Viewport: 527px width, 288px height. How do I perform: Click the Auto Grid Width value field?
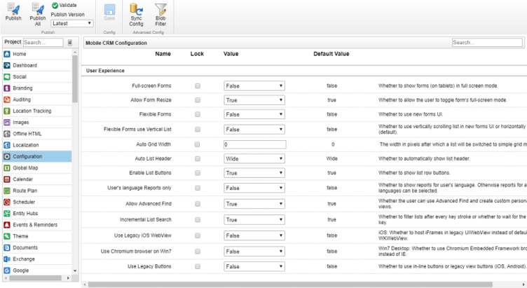click(255, 144)
